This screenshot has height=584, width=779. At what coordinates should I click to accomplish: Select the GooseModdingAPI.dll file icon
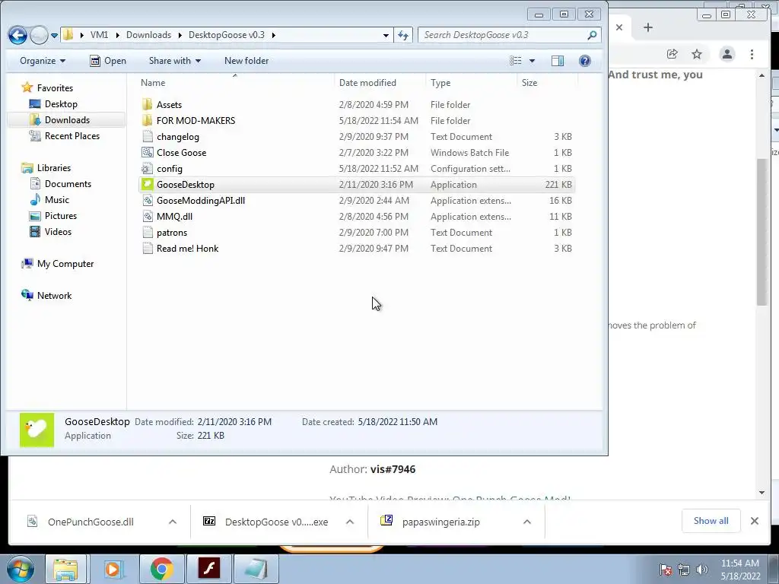147,200
